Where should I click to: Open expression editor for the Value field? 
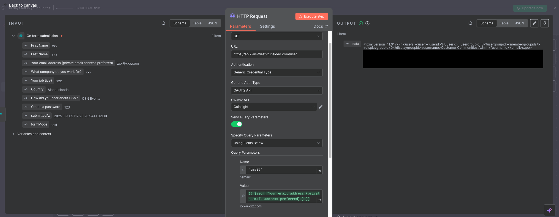(x=320, y=200)
